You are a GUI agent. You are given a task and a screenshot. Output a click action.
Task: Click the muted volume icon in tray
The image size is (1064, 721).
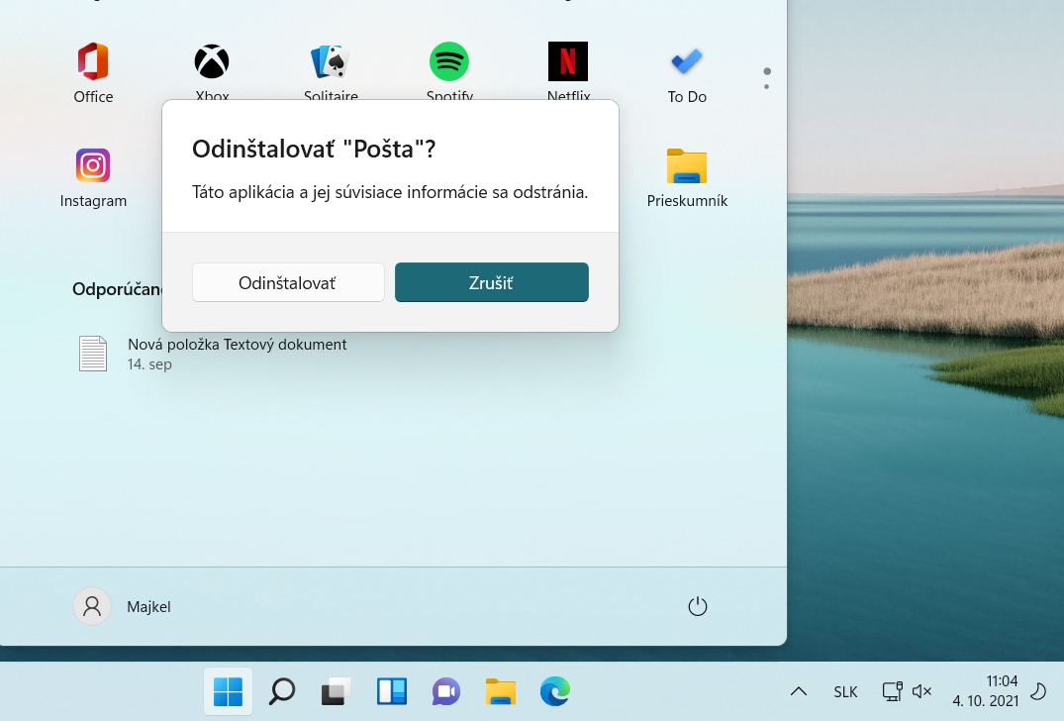pos(921,691)
